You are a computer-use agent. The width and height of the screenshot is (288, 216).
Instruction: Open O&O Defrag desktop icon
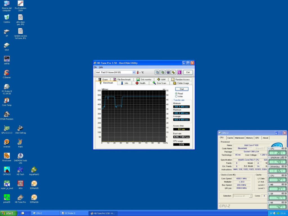(x=20, y=129)
